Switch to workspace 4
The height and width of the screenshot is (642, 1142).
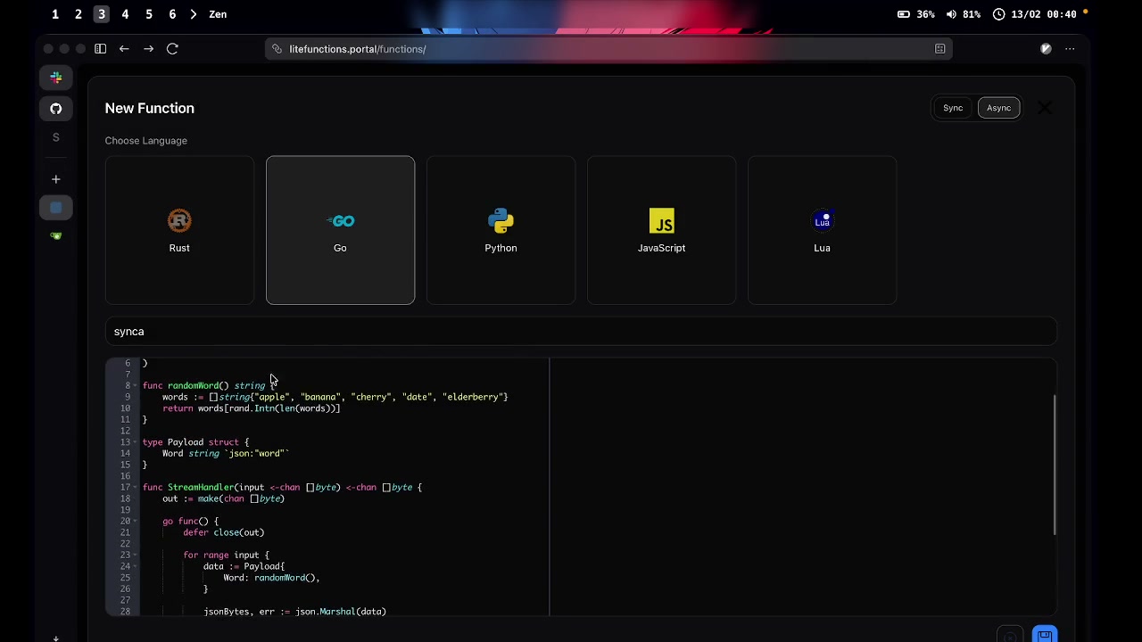pos(125,14)
